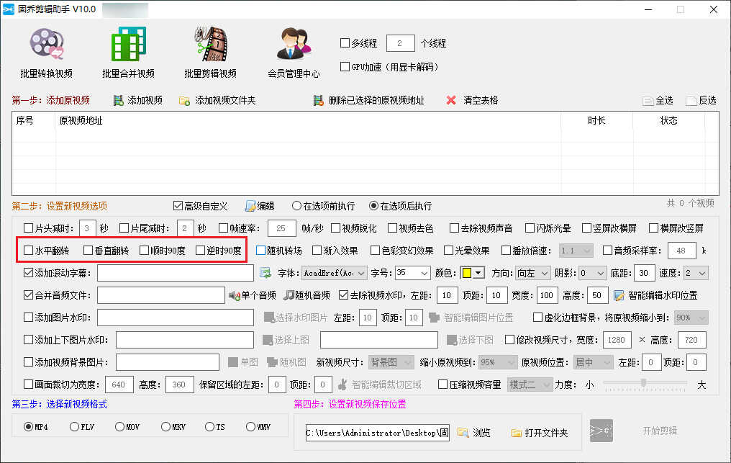Screen dimensions: 731x463
Task: Click 随机图 pictures icon
Action: (x=272, y=362)
